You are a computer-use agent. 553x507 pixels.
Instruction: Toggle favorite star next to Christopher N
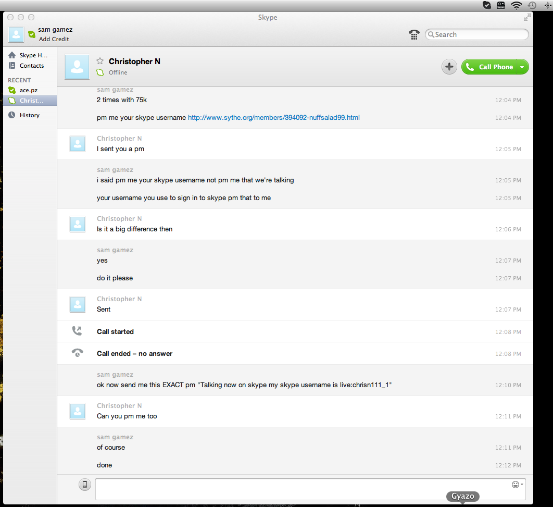pyautogui.click(x=100, y=61)
